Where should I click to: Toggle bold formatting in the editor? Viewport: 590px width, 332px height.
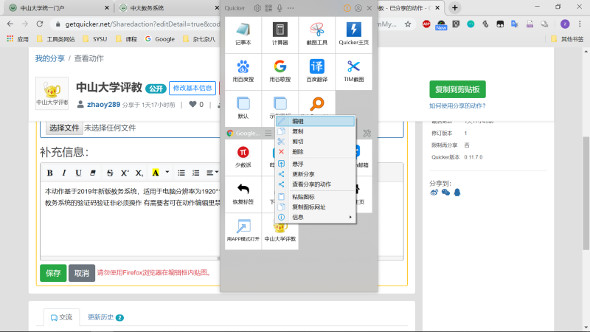pos(49,173)
